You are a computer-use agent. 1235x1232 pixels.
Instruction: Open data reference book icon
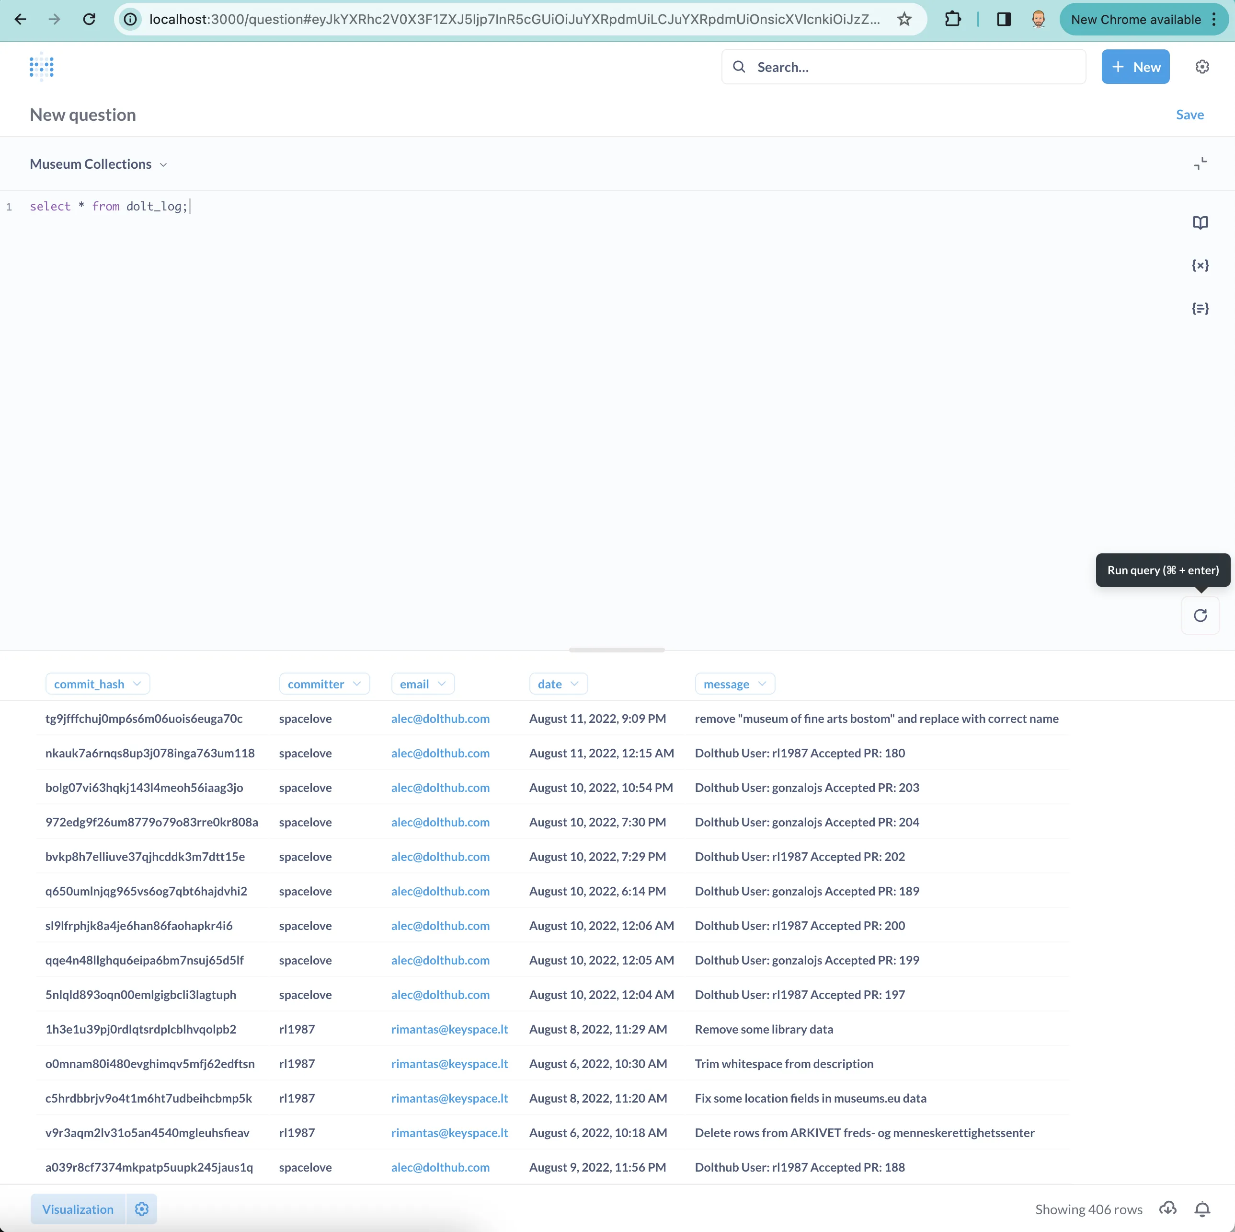1200,222
